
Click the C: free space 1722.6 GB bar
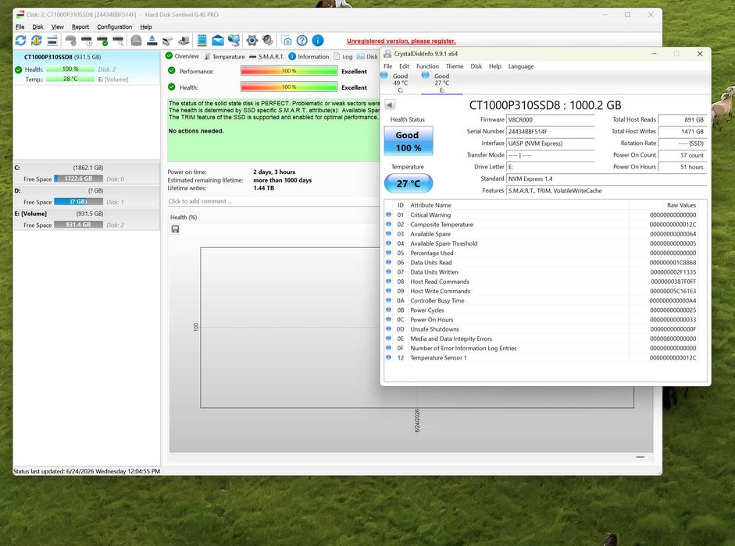78,179
